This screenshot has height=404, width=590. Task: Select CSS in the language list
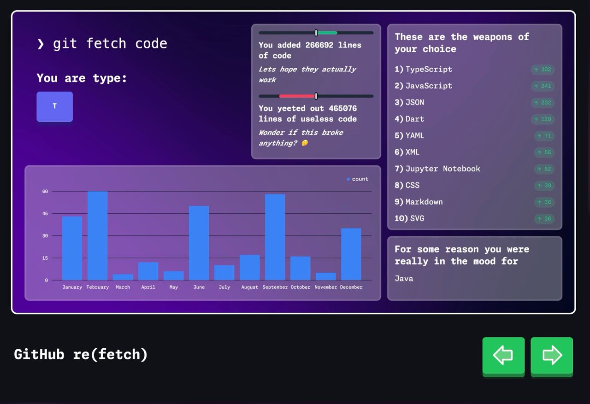(413, 186)
